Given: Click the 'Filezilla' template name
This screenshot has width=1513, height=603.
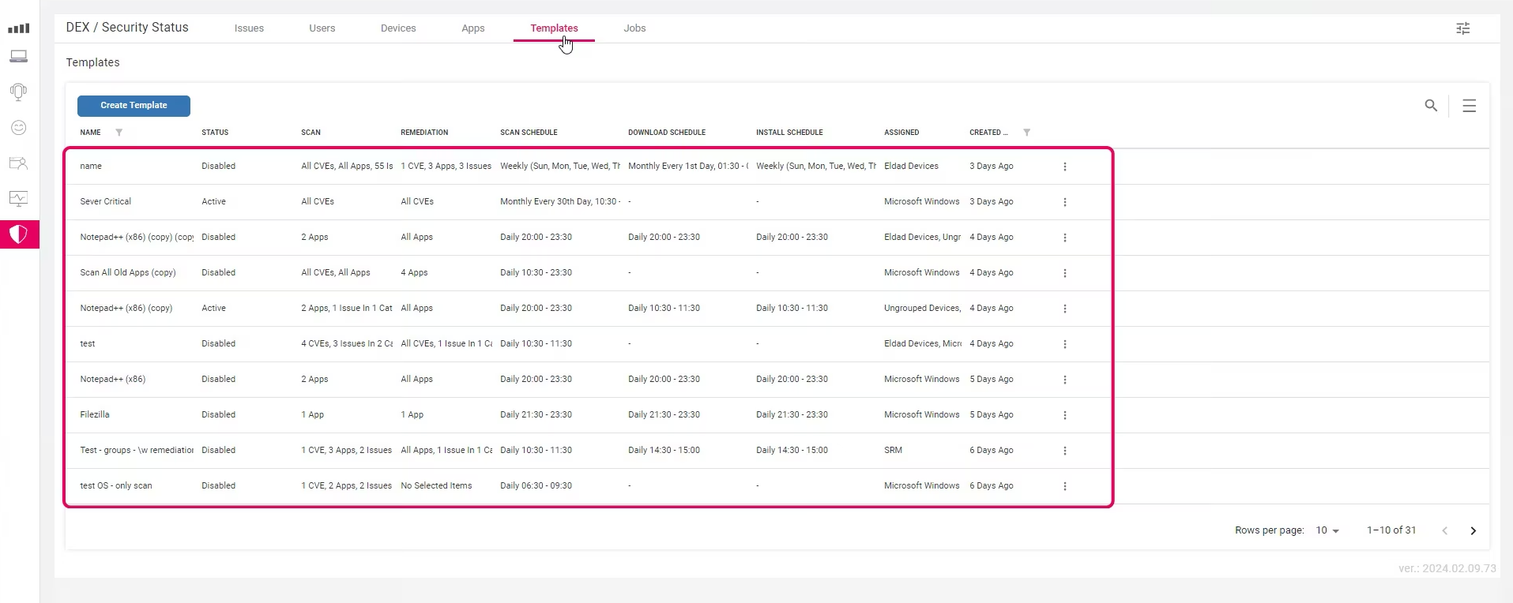Looking at the screenshot, I should point(95,415).
